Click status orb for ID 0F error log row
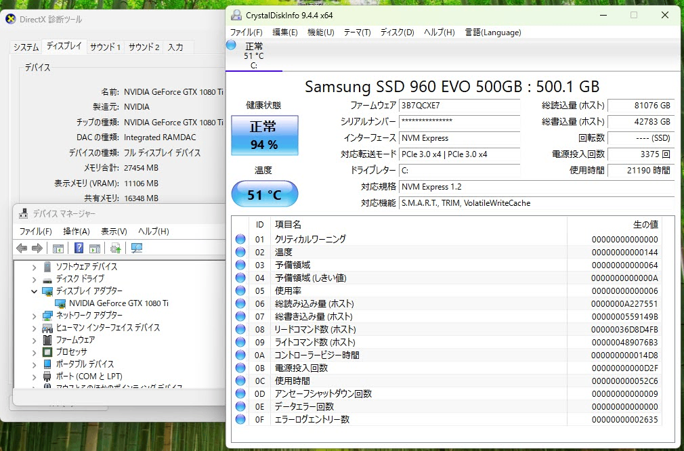This screenshot has height=451, width=684. (240, 419)
